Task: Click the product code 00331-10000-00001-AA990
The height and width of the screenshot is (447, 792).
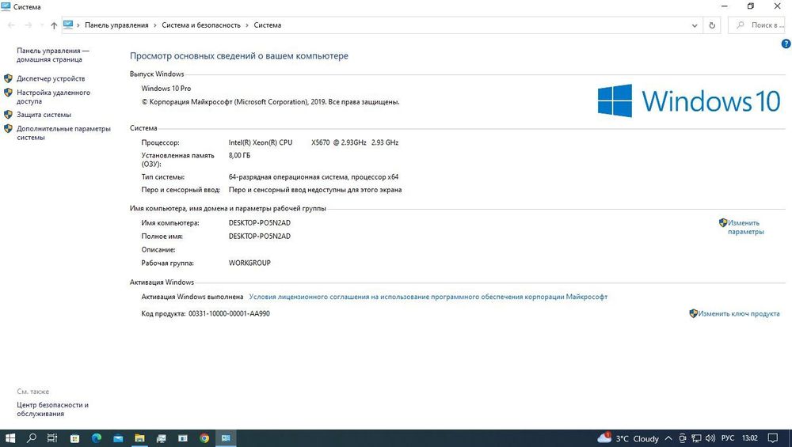Action: [230, 314]
